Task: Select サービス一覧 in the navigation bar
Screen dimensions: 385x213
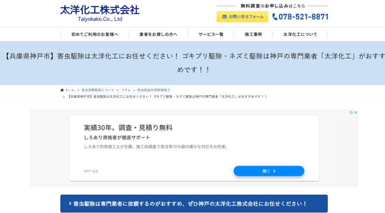Action: click(211, 34)
